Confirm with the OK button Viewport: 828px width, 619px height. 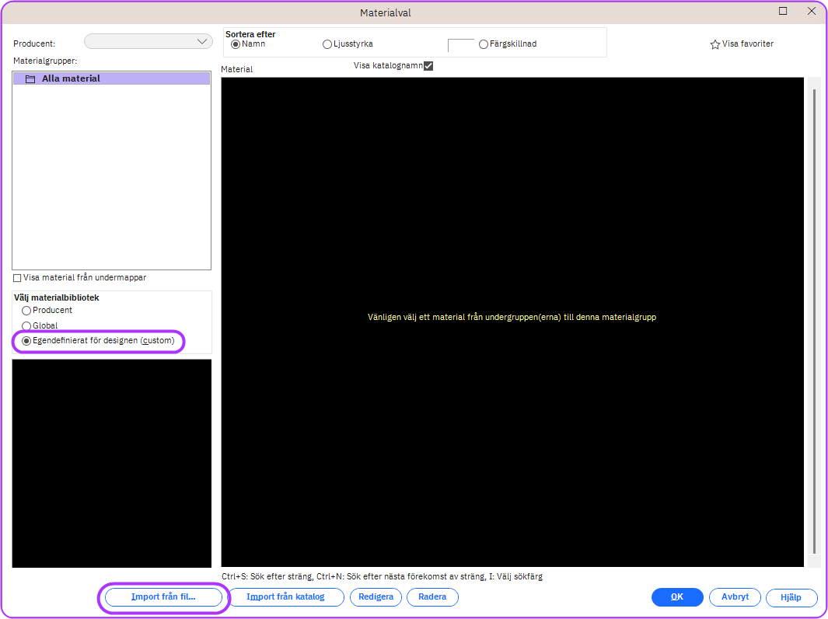677,597
